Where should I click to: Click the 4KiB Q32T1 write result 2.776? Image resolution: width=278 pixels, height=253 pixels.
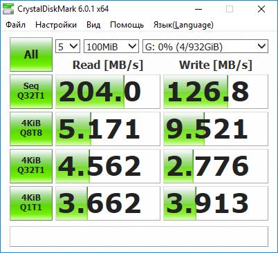[x=216, y=166]
